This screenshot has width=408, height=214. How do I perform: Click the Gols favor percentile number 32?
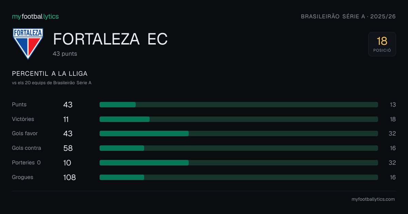392,133
